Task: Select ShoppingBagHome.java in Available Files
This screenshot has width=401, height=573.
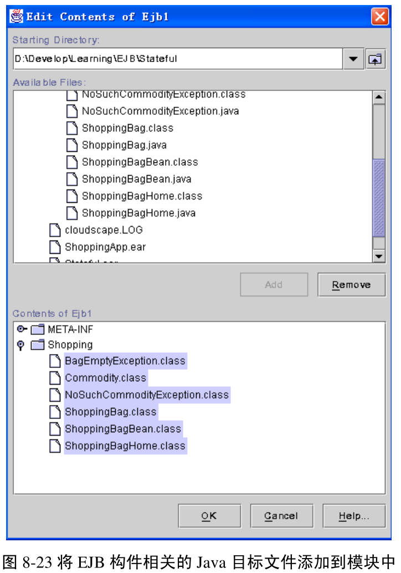Action: pyautogui.click(x=139, y=213)
